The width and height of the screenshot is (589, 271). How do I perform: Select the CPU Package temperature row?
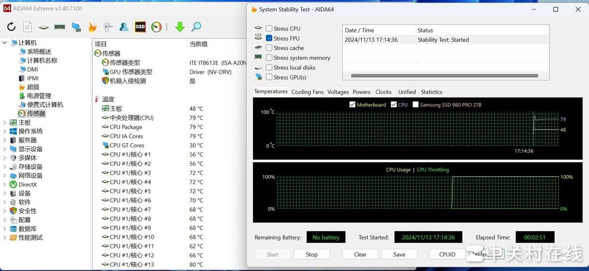[x=169, y=127]
